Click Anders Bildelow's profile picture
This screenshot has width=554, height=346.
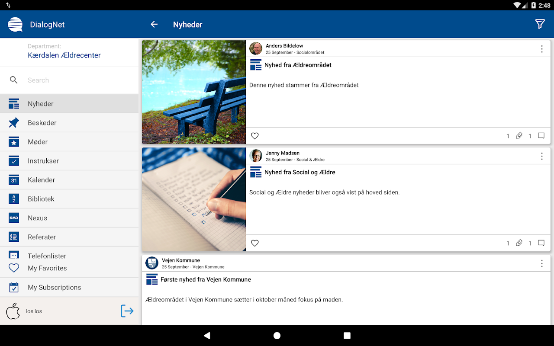pyautogui.click(x=256, y=48)
